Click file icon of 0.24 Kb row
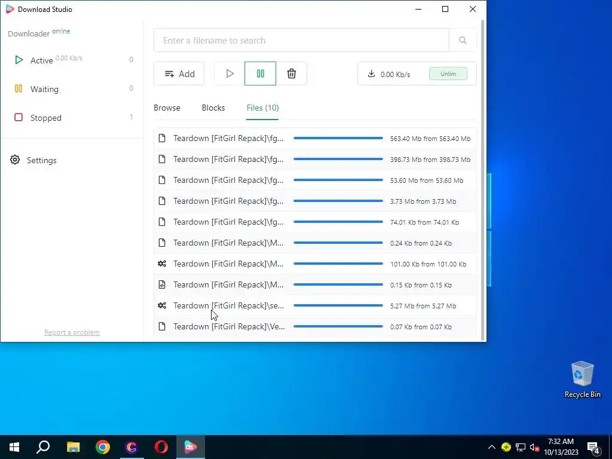The image size is (612, 459). (162, 243)
